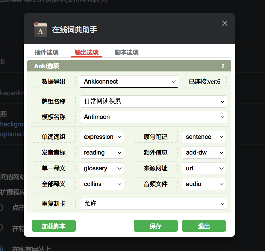Click the dictionary helper book icon

[40, 30]
